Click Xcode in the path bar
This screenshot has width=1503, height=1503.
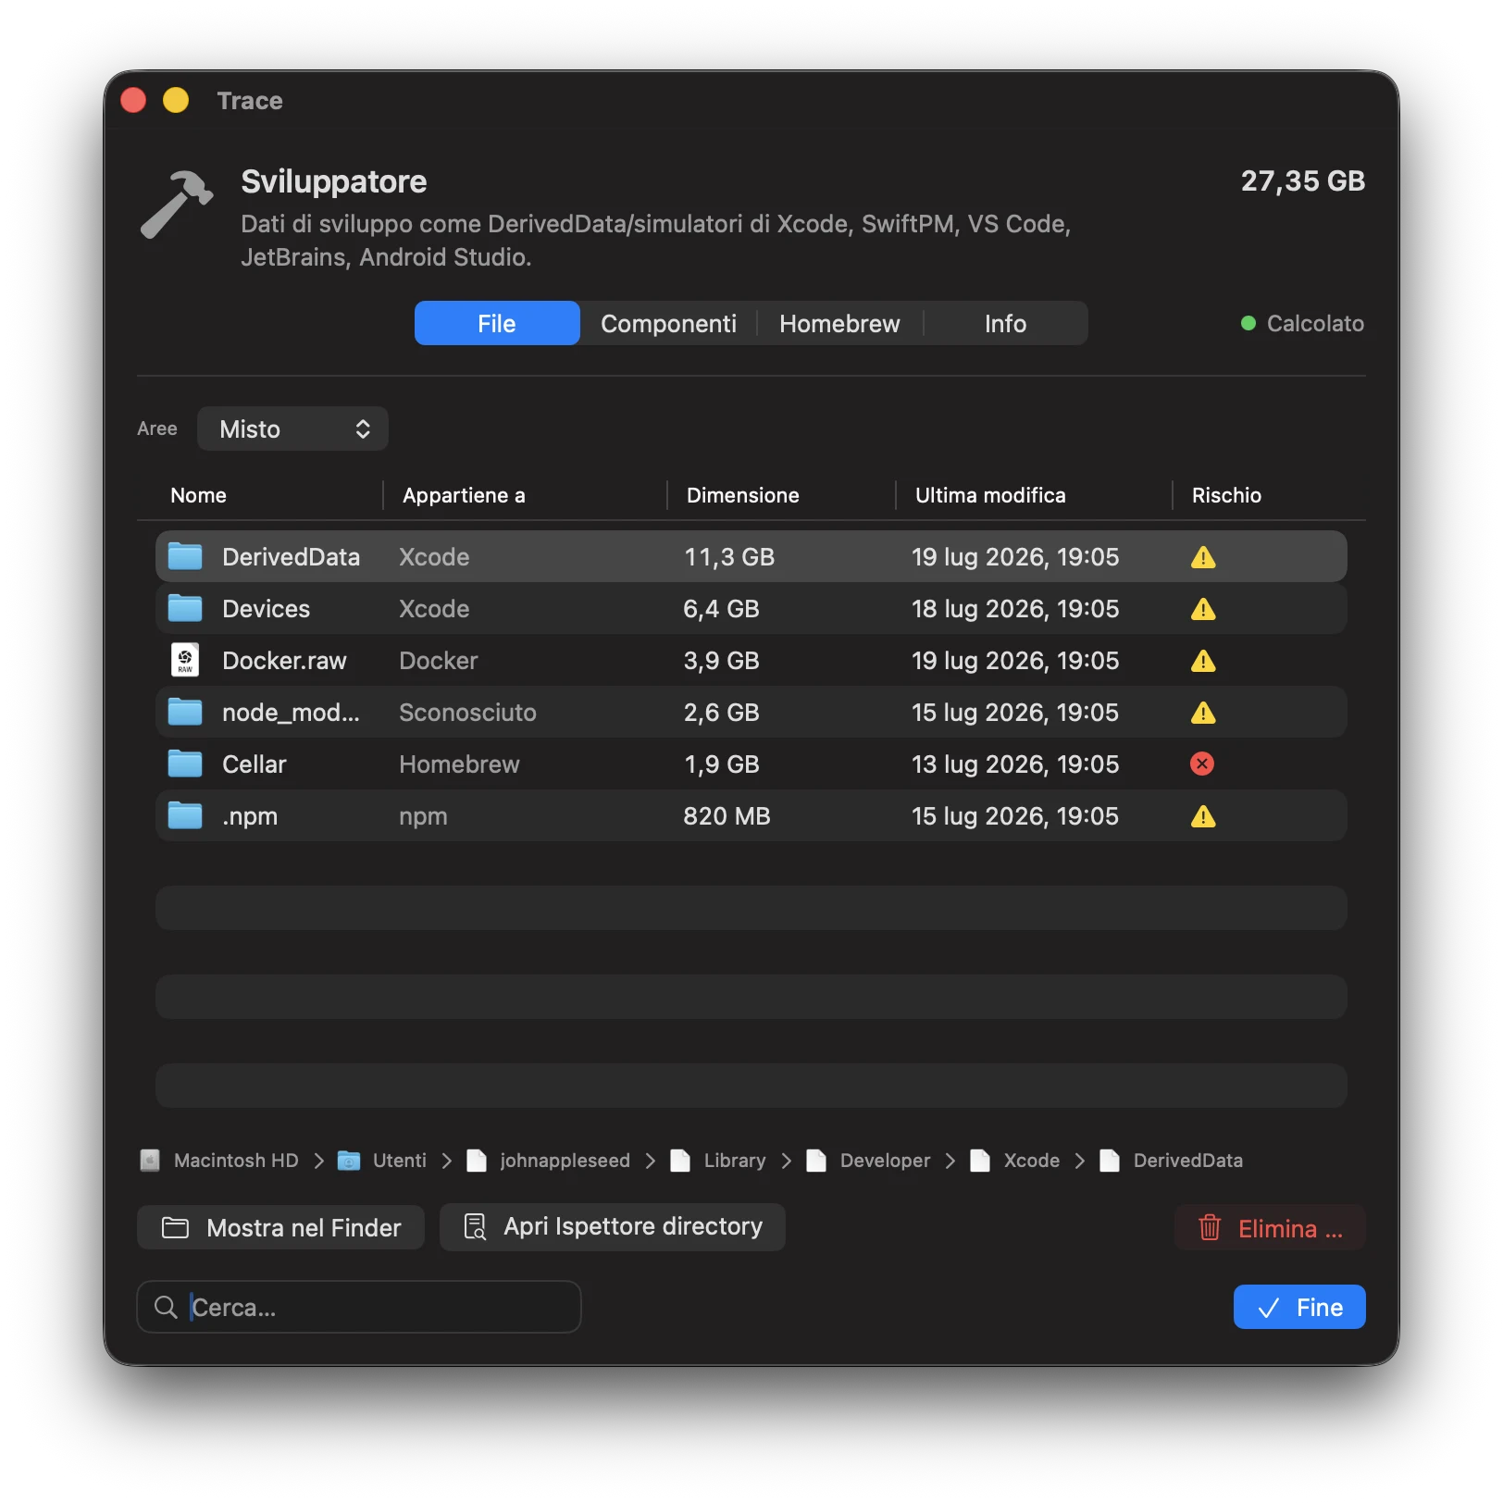(x=1032, y=1161)
